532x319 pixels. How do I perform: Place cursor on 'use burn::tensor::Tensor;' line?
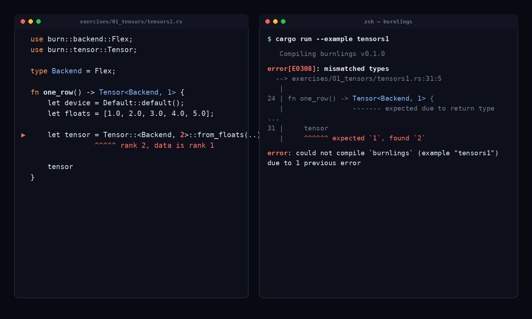pyautogui.click(x=84, y=50)
